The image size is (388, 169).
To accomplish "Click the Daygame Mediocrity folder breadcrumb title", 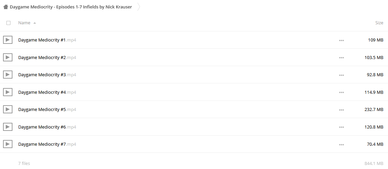I will click(71, 7).
